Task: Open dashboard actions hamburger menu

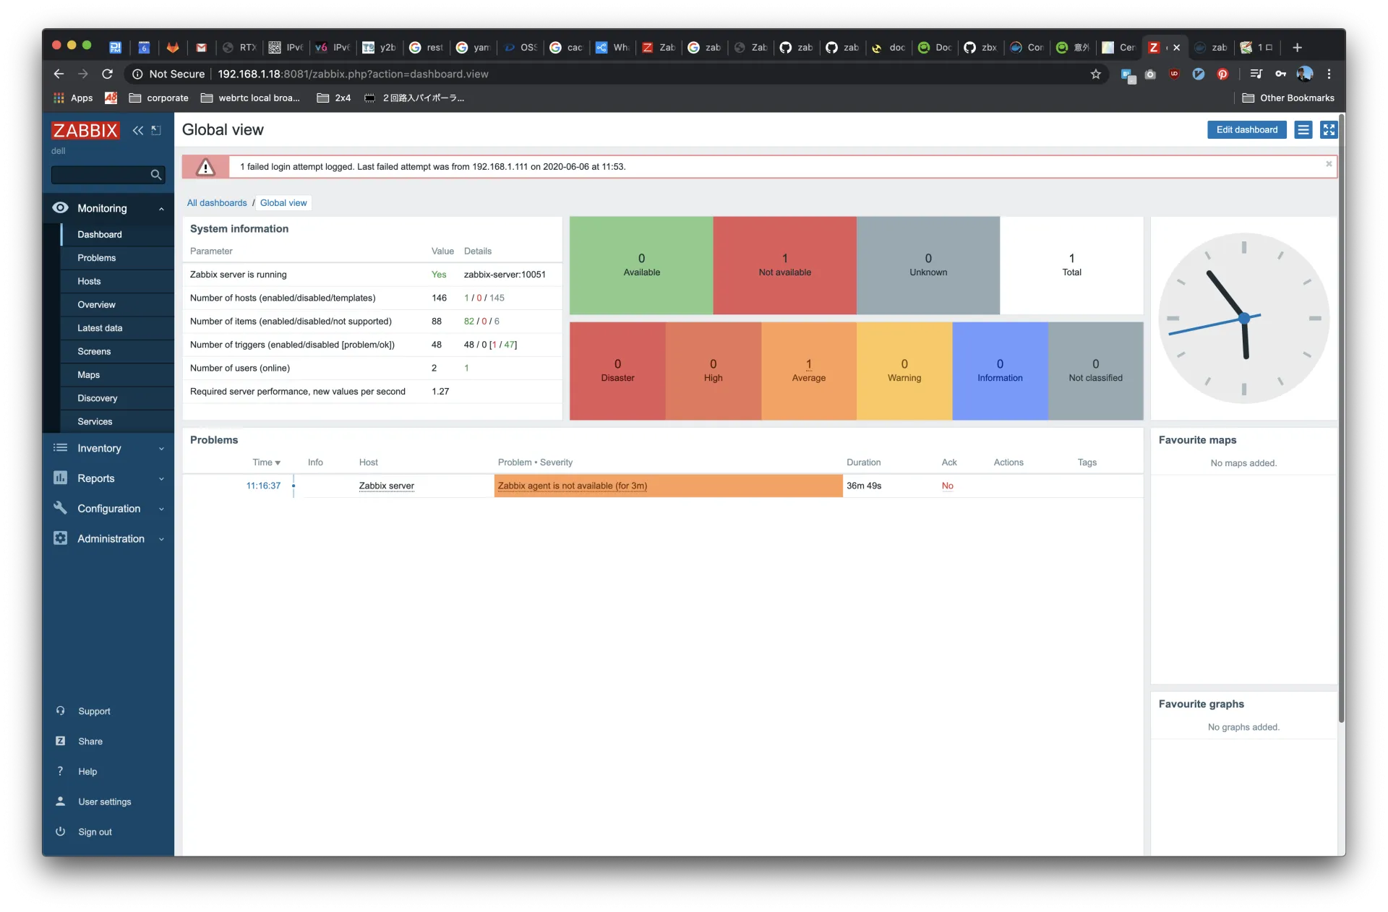Action: (1303, 130)
